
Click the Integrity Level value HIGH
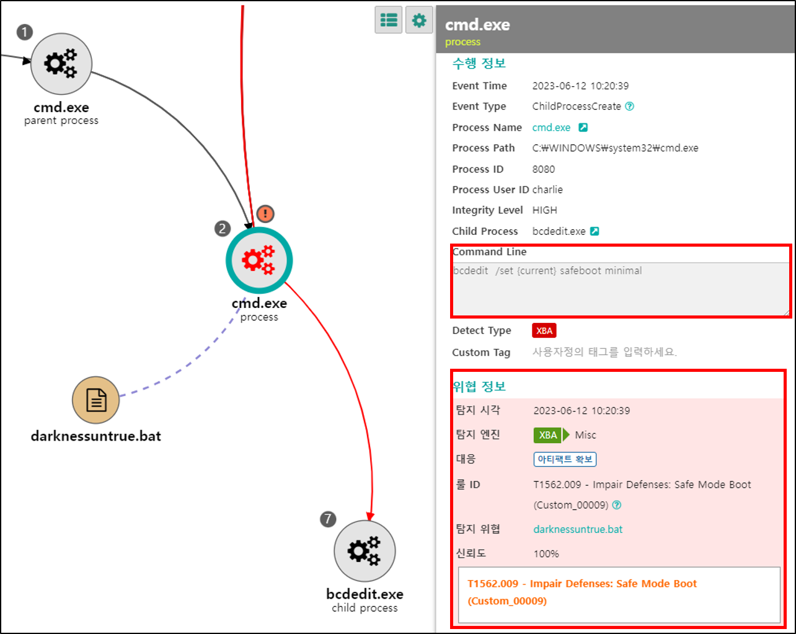545,210
